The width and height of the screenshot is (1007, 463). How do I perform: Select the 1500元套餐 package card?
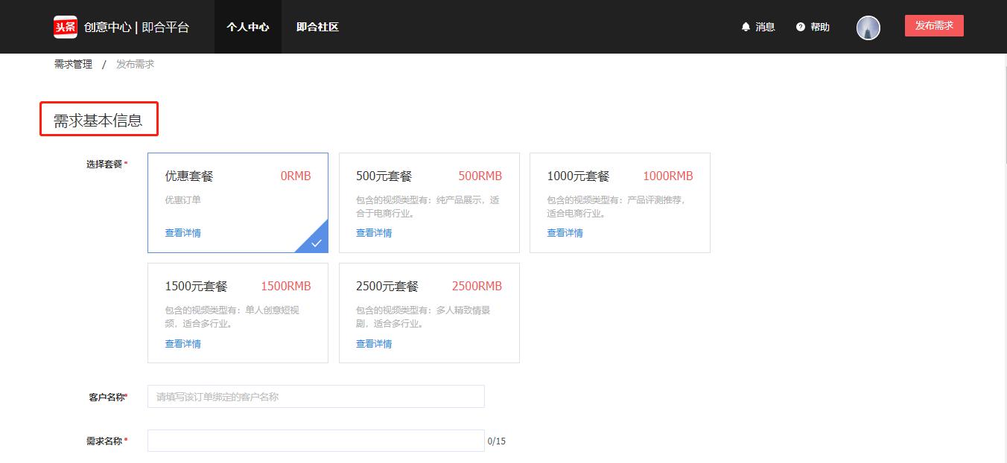238,313
